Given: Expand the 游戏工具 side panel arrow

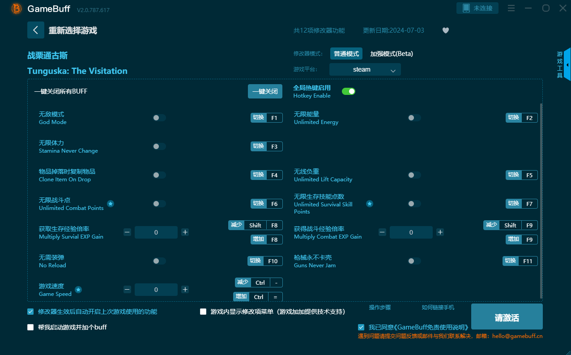Looking at the screenshot, I should [567, 65].
